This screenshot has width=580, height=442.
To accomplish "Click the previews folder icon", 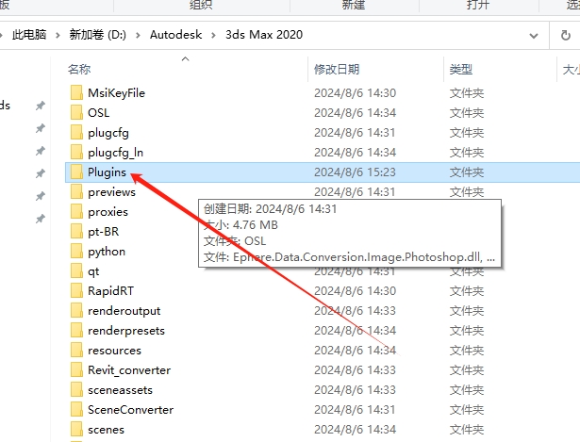I will pyautogui.click(x=76, y=192).
